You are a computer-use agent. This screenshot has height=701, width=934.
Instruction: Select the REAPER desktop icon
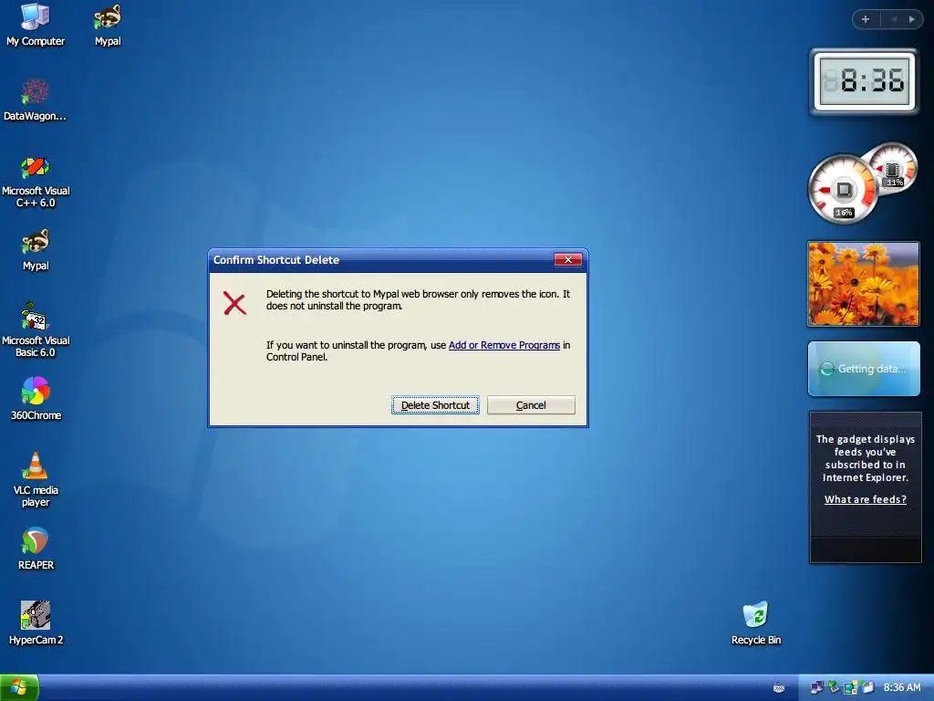click(36, 549)
